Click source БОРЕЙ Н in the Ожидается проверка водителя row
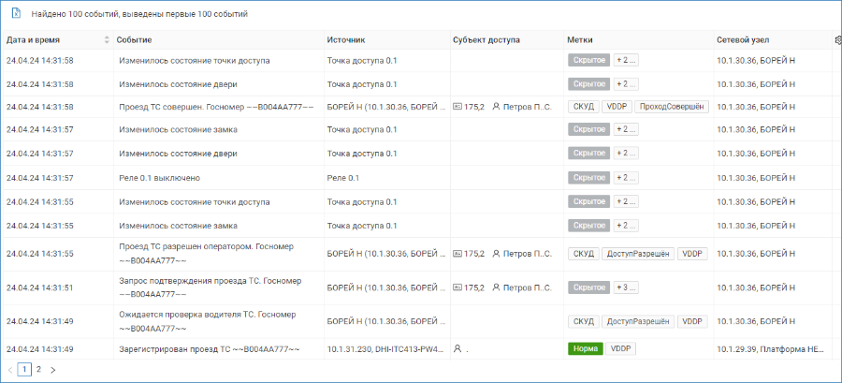 [386, 322]
